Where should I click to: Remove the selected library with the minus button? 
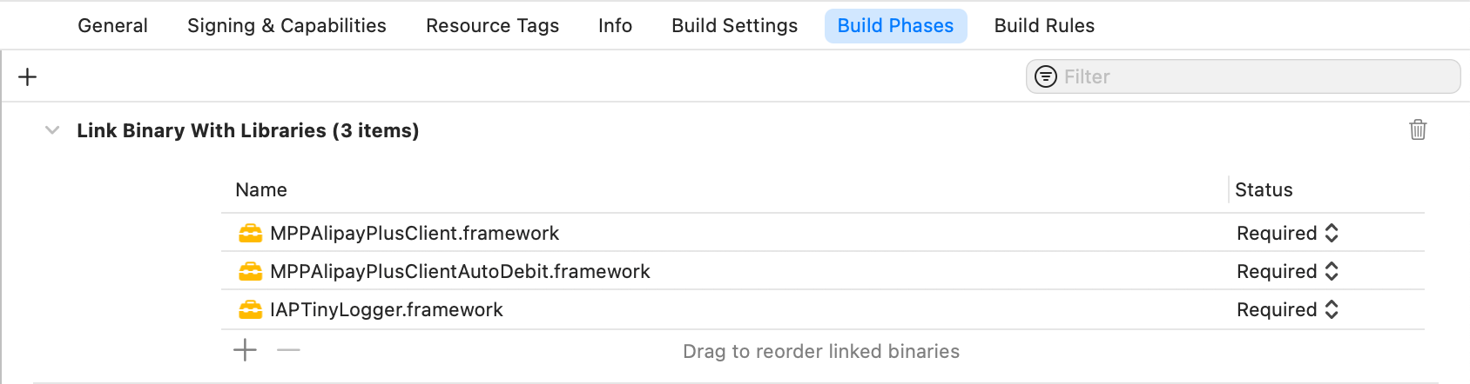[x=288, y=350]
